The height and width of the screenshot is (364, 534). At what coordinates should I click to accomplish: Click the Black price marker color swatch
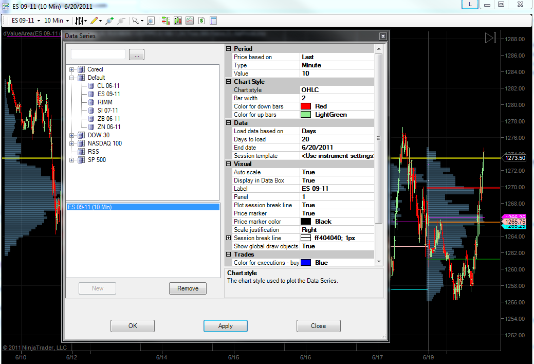(x=306, y=222)
